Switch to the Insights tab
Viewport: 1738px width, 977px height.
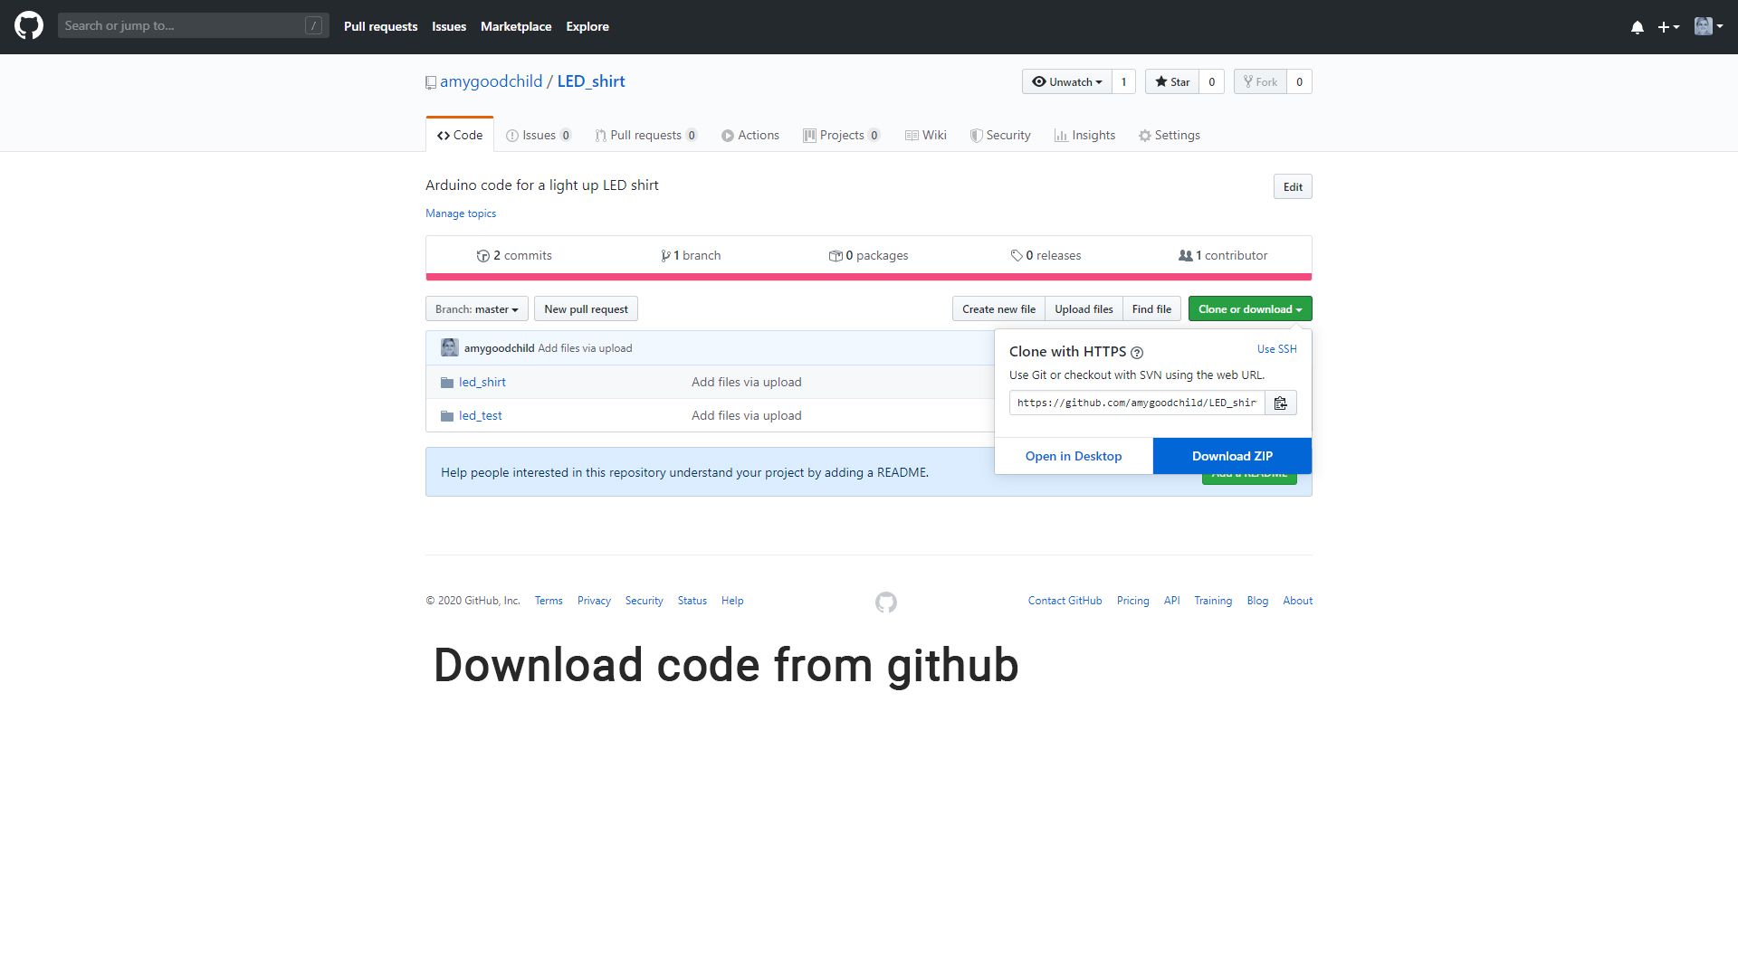pyautogui.click(x=1084, y=136)
